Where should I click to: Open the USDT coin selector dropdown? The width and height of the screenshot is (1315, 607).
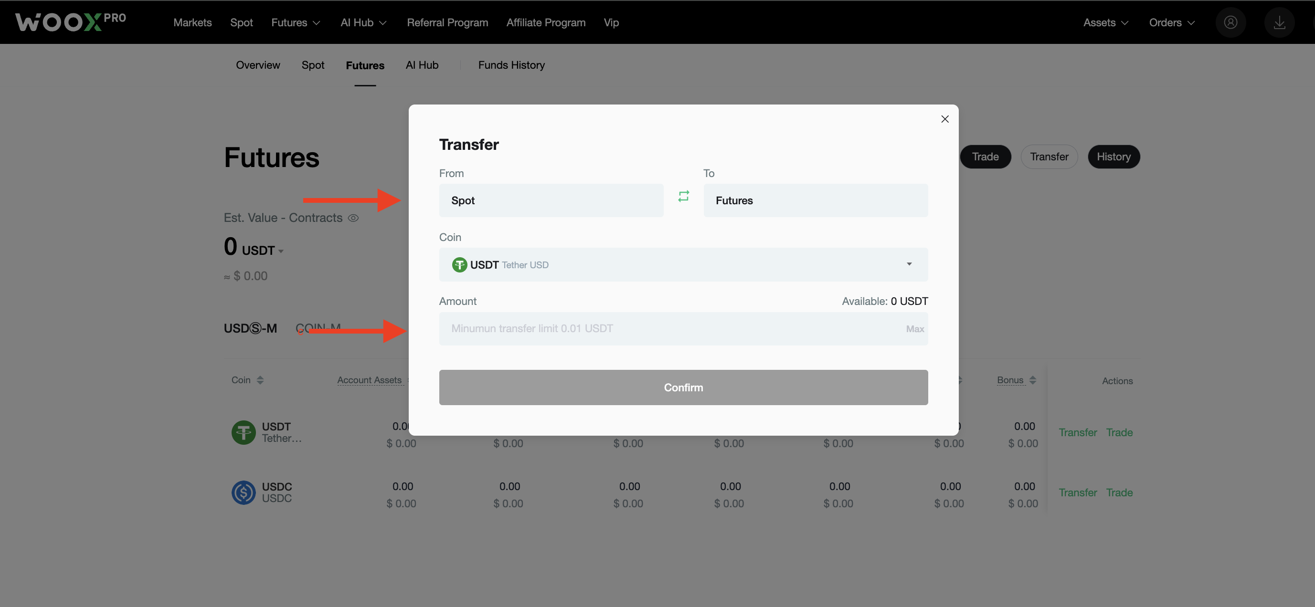pyautogui.click(x=684, y=265)
